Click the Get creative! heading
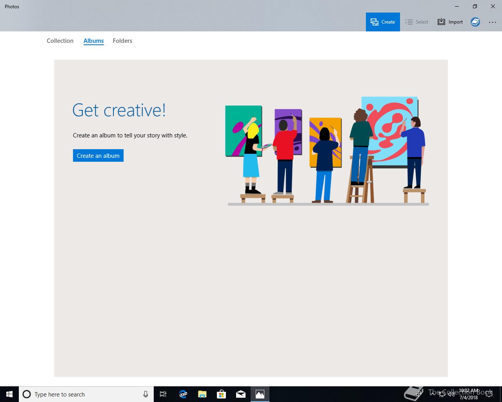The height and width of the screenshot is (402, 502). click(119, 110)
